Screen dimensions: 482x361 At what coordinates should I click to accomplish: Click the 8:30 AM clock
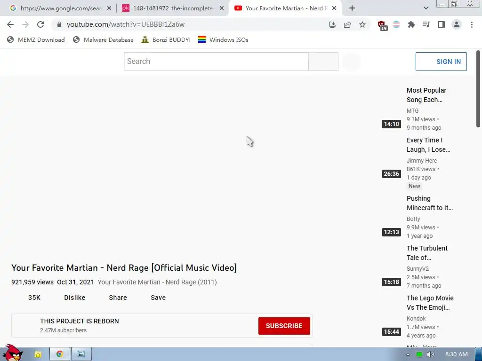456,354
